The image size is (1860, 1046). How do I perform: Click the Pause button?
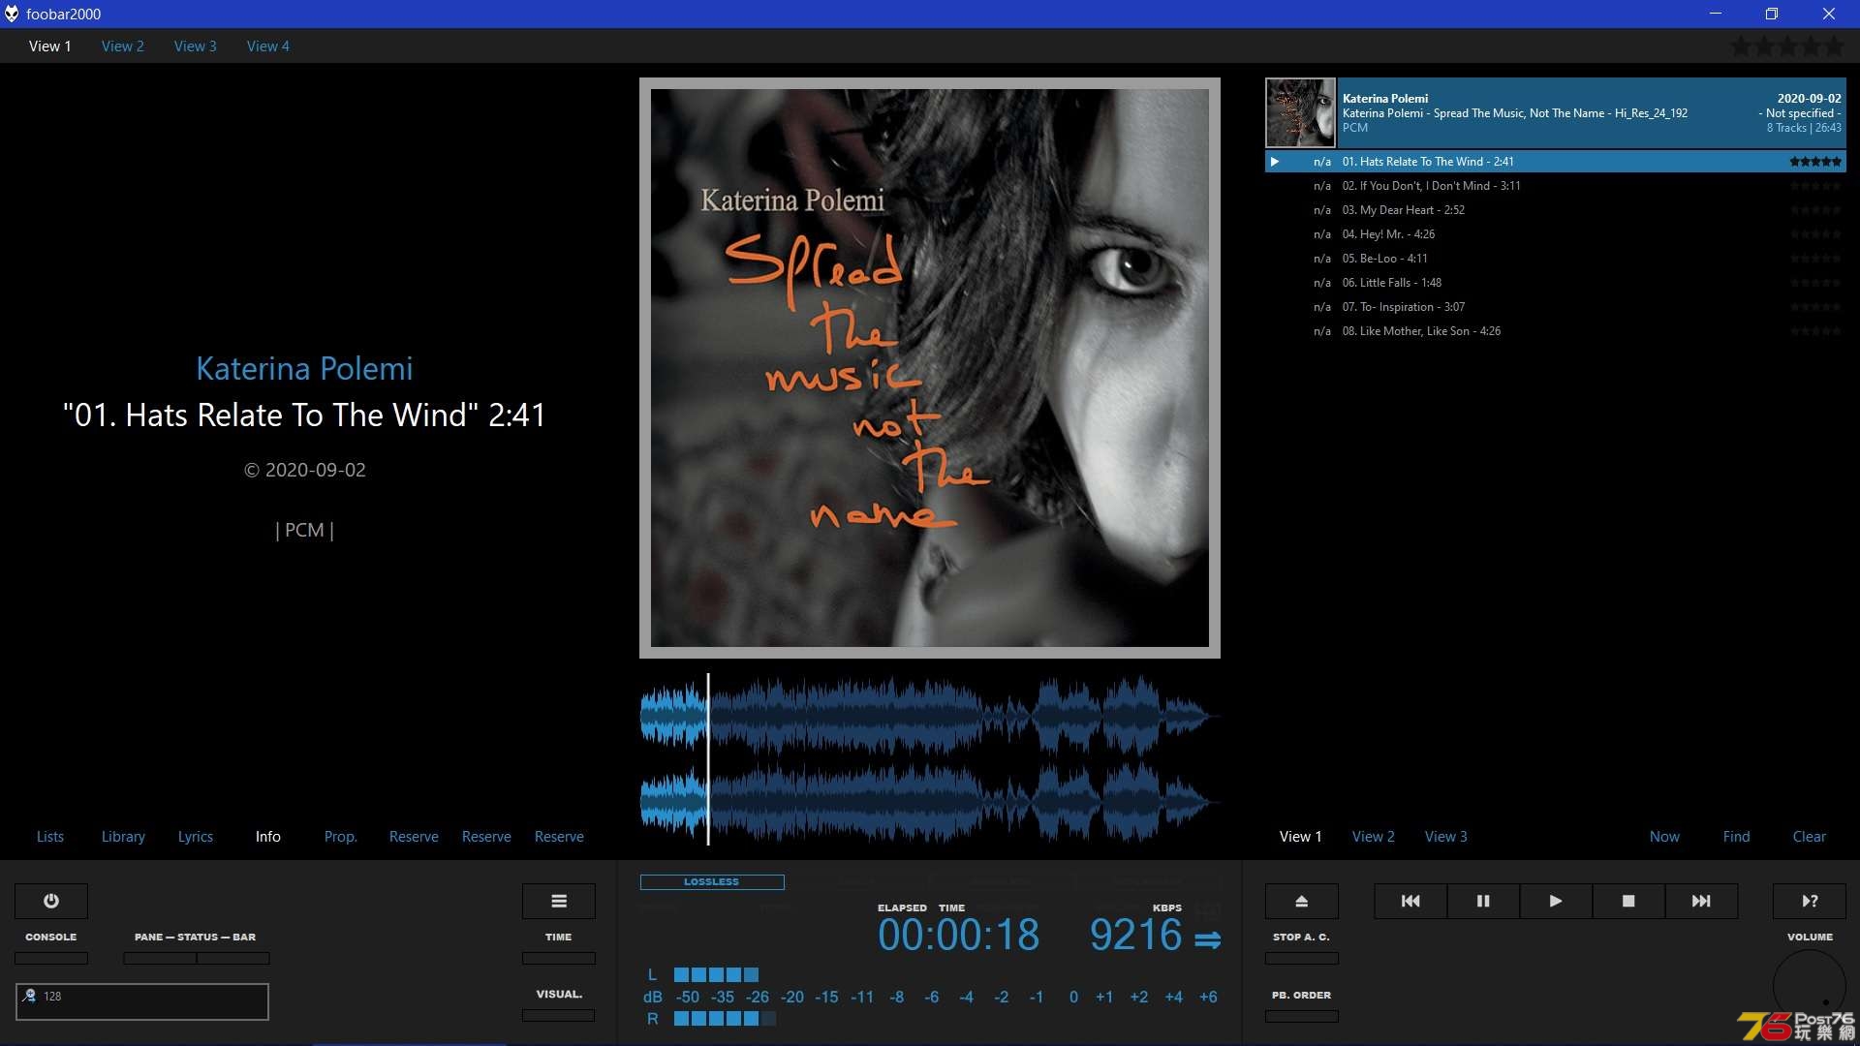pos(1483,901)
